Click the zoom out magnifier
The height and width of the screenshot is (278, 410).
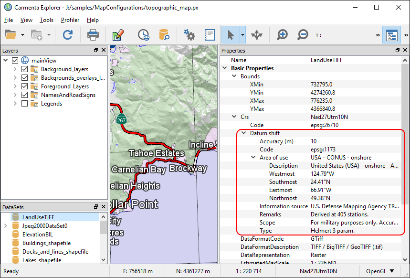[303, 35]
